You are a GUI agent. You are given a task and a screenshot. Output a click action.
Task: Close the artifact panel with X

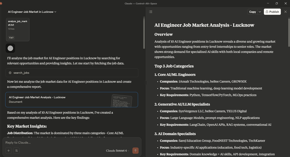[285, 12]
